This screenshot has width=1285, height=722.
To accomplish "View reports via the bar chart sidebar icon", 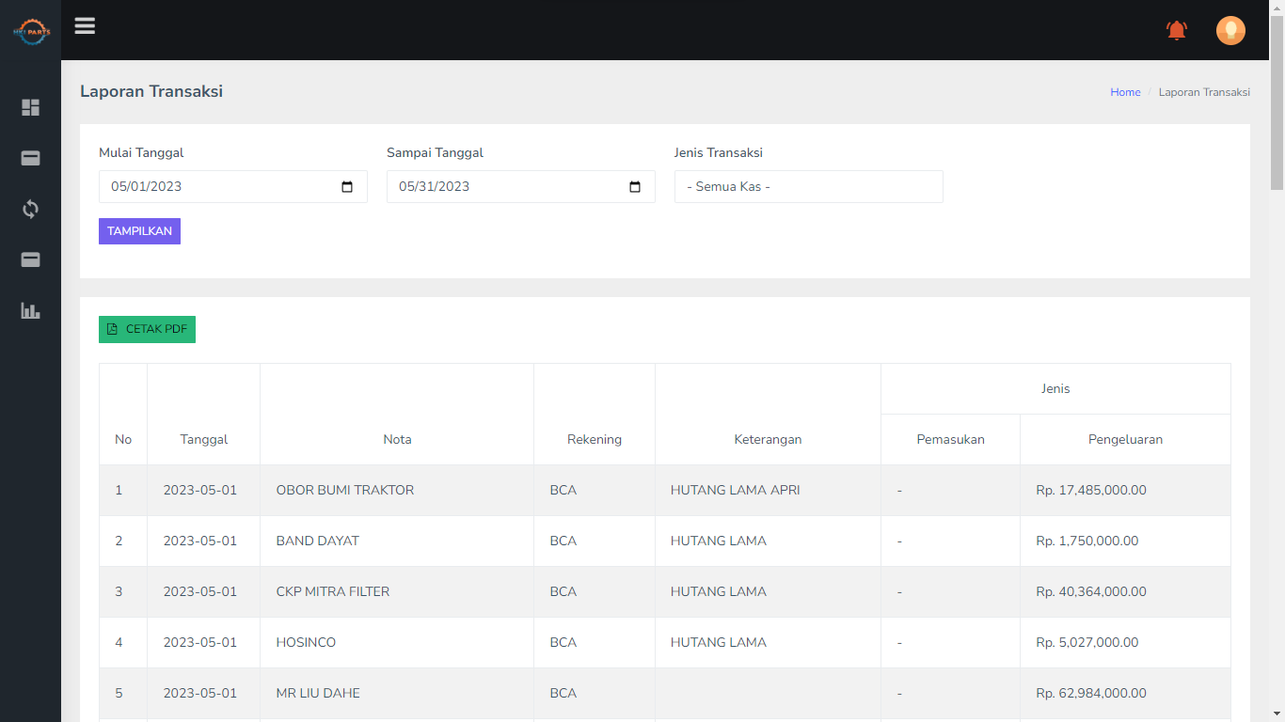I will (x=30, y=310).
